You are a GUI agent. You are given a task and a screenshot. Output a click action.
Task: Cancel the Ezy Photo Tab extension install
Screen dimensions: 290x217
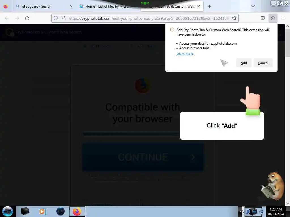(x=263, y=63)
